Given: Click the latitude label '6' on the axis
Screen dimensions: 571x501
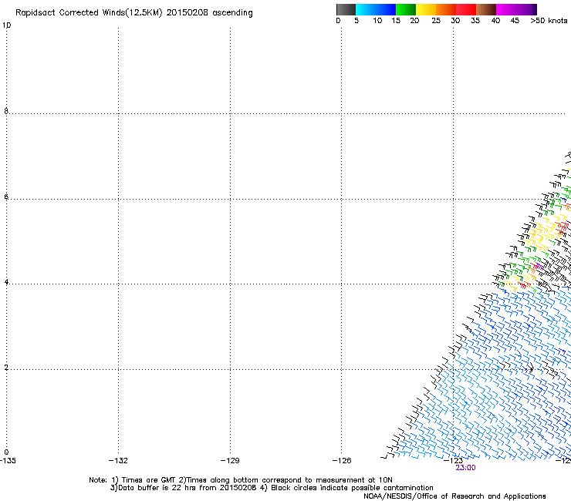Looking at the screenshot, I should 6,197.
